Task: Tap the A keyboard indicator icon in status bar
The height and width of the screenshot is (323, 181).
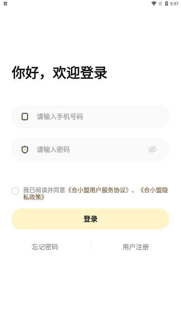Action: tap(5, 4)
